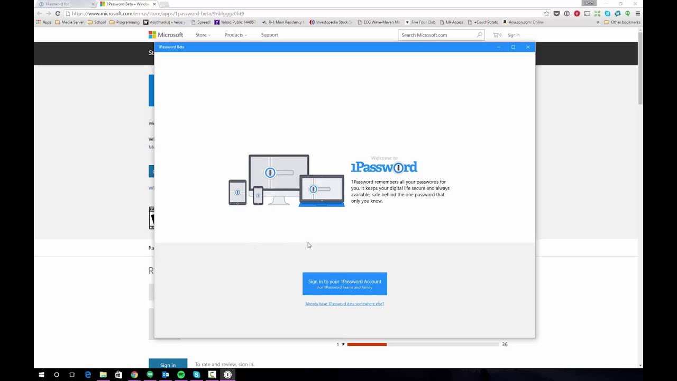Viewport: 677px width, 381px height.
Task: Open the School bookmark folder
Action: tap(97, 22)
